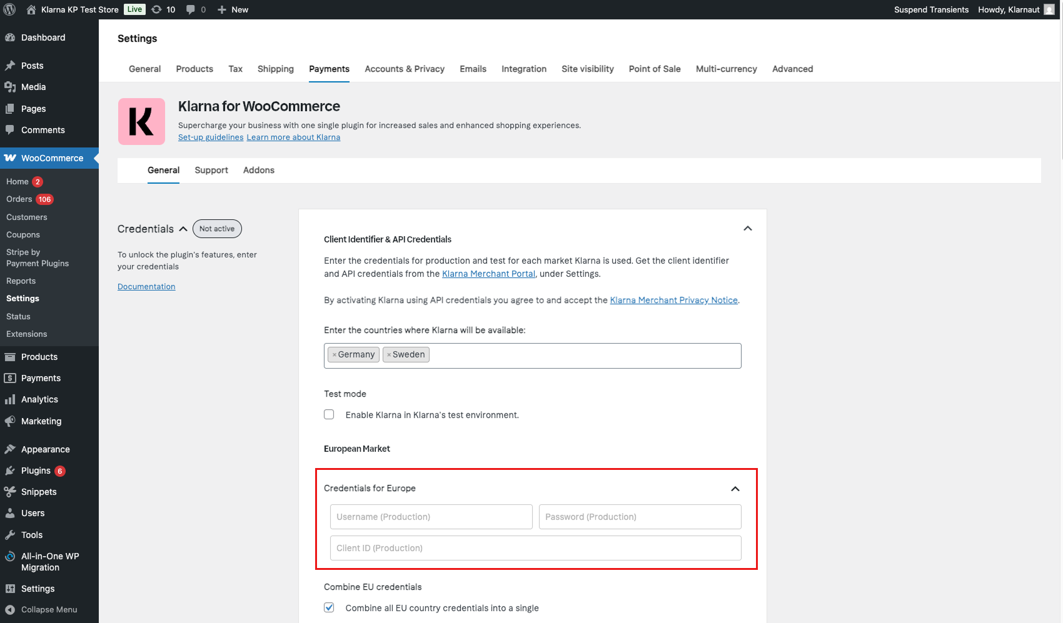
Task: Select the Klarna General sub-tab
Action: pyautogui.click(x=163, y=170)
